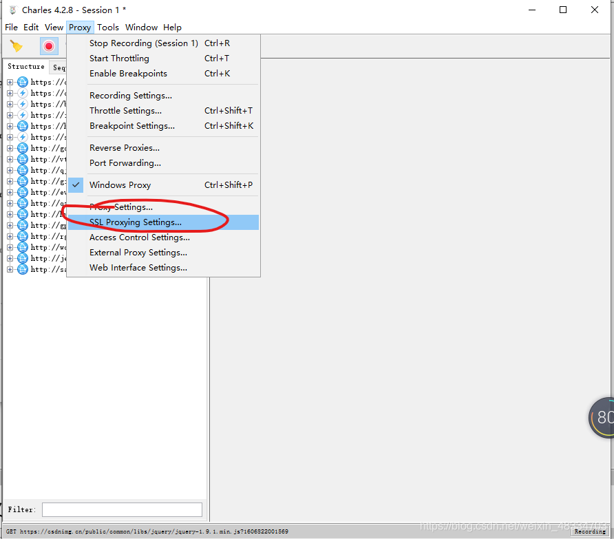Switch to the Sequence tab
614x539 pixels.
(59, 67)
